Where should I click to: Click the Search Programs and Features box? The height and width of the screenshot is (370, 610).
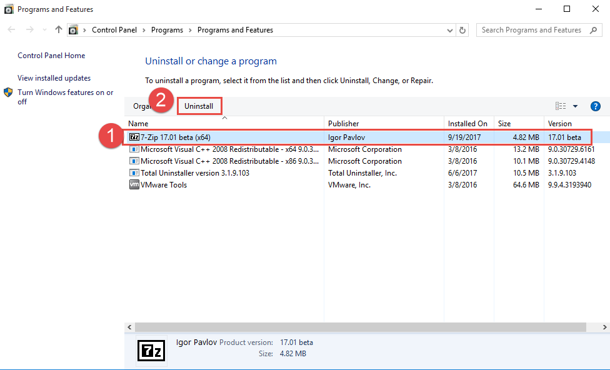tap(539, 29)
